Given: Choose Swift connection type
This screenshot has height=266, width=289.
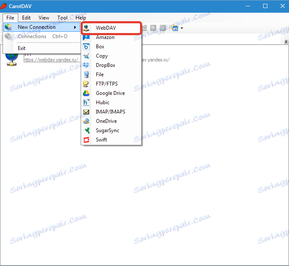Looking at the screenshot, I should [111, 140].
